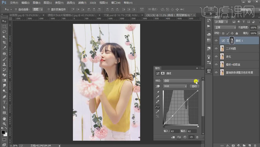
Task: Hide the 液化 layer
Action: [216, 56]
